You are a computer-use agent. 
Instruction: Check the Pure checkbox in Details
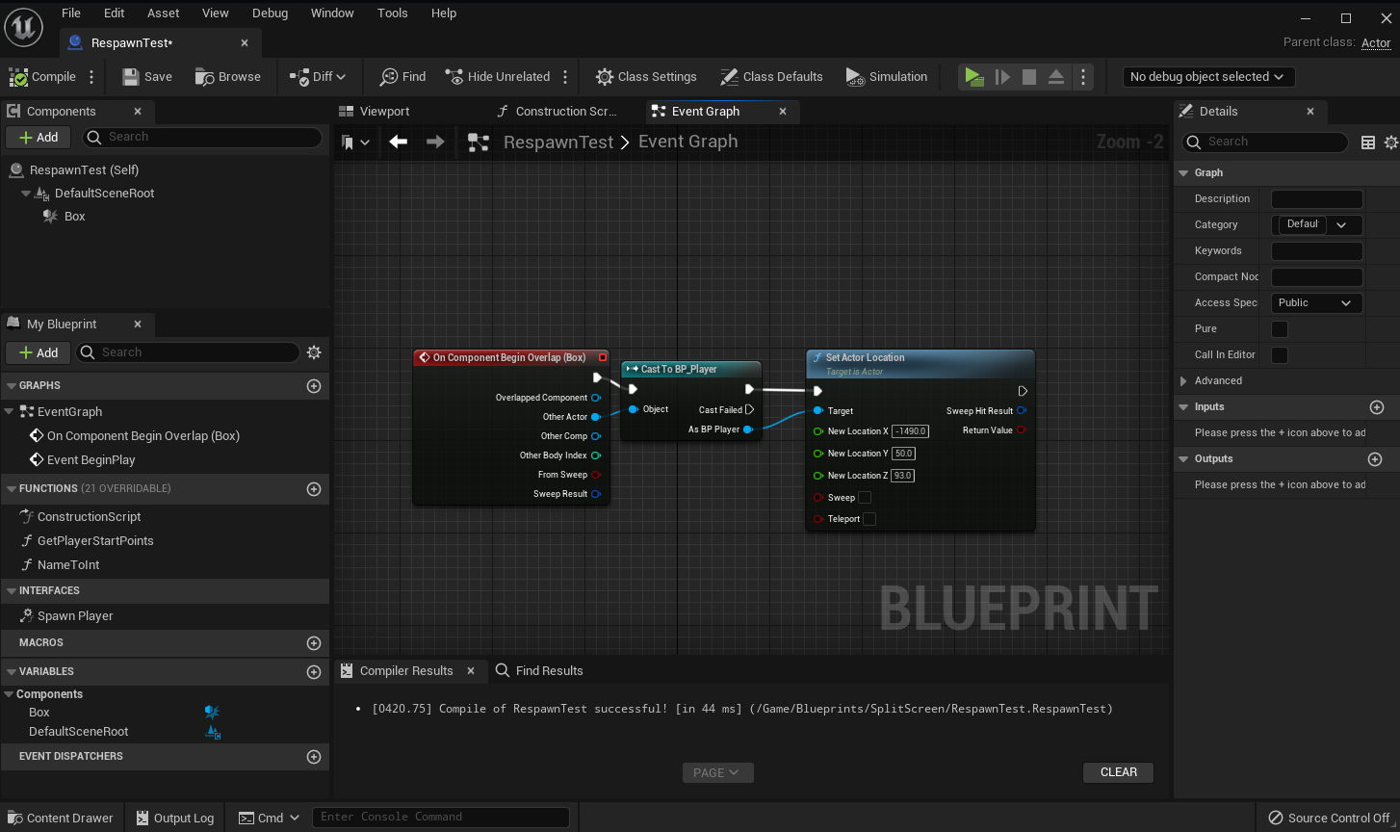[x=1280, y=329]
